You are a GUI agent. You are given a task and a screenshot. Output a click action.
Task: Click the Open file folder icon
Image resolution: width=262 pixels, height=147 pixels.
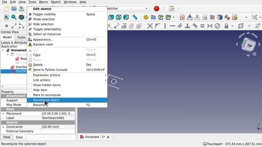point(14,9)
